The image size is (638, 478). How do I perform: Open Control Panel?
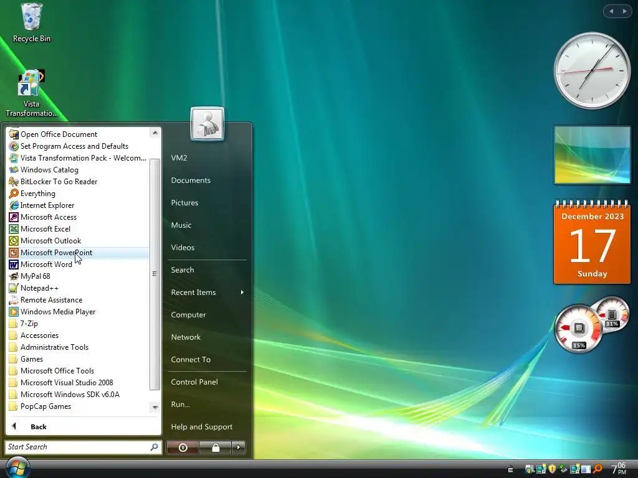[x=207, y=382]
